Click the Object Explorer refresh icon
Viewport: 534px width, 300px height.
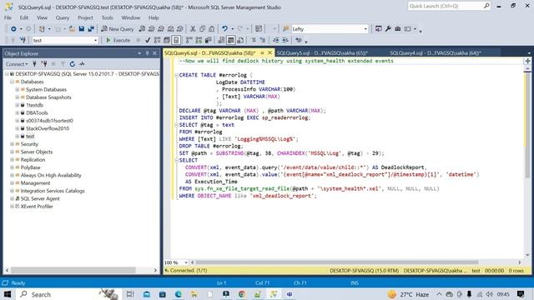(x=73, y=64)
